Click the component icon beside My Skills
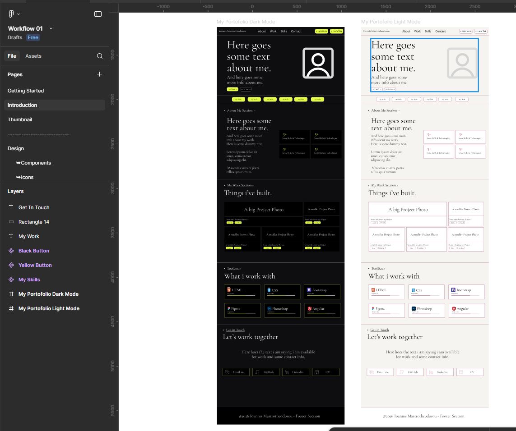The height and width of the screenshot is (431, 516). point(11,280)
